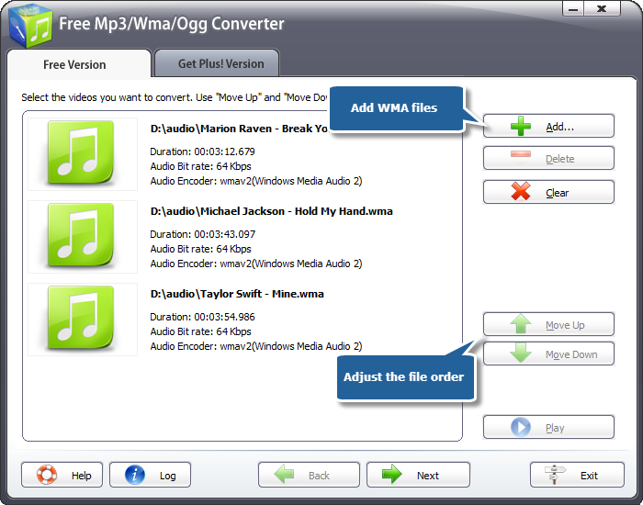Screen dimensions: 643x505
Task: Click the green up arrow icon
Action: (x=521, y=324)
